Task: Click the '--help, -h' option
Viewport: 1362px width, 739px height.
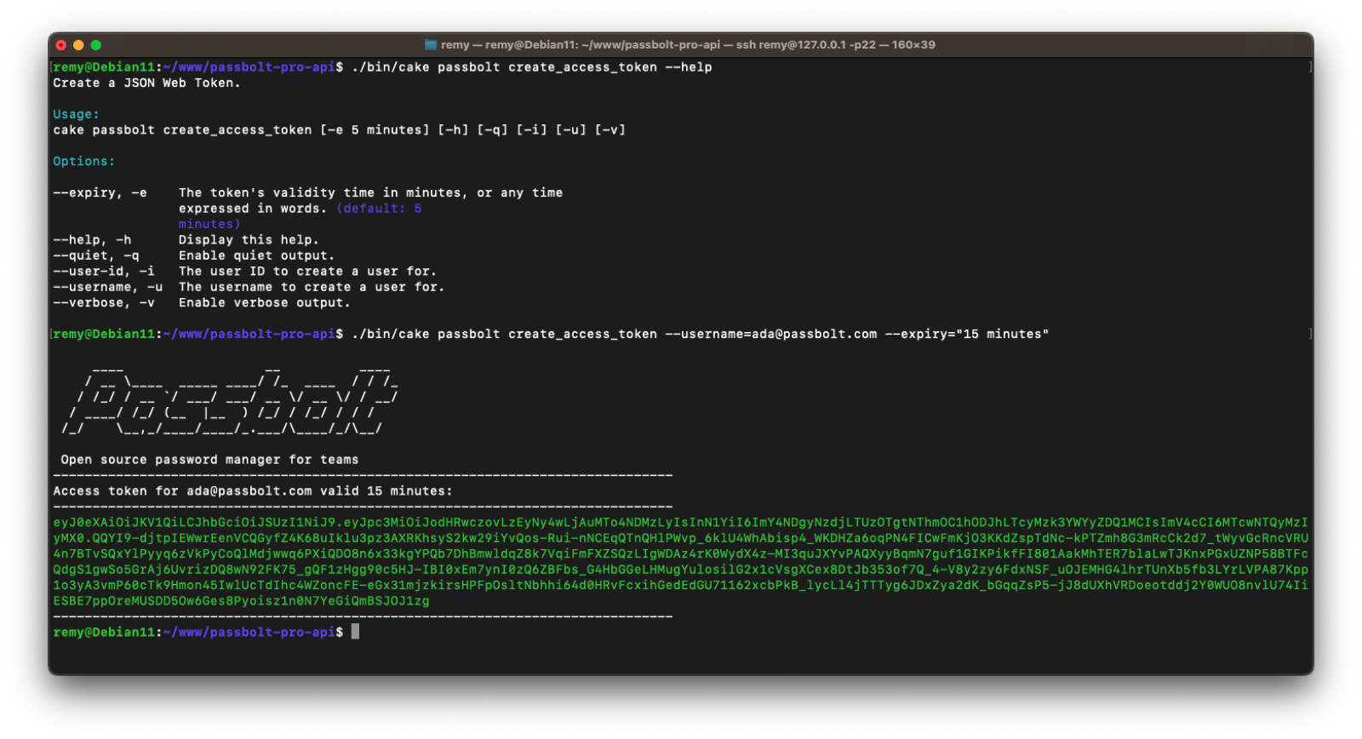Action: pyautogui.click(x=92, y=240)
